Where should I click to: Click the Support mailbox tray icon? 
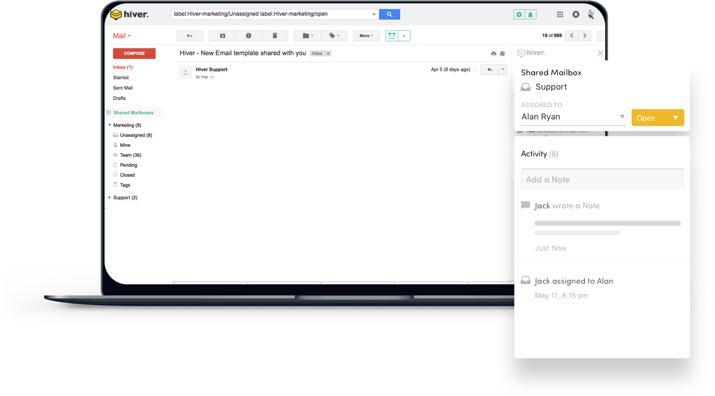(x=526, y=86)
